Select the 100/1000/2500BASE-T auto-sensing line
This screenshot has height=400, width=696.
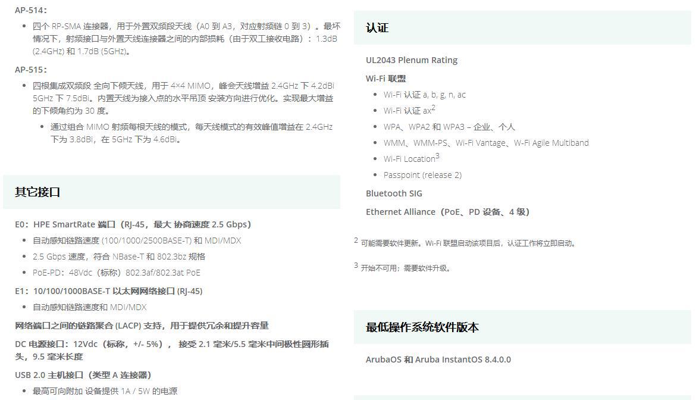tap(137, 240)
